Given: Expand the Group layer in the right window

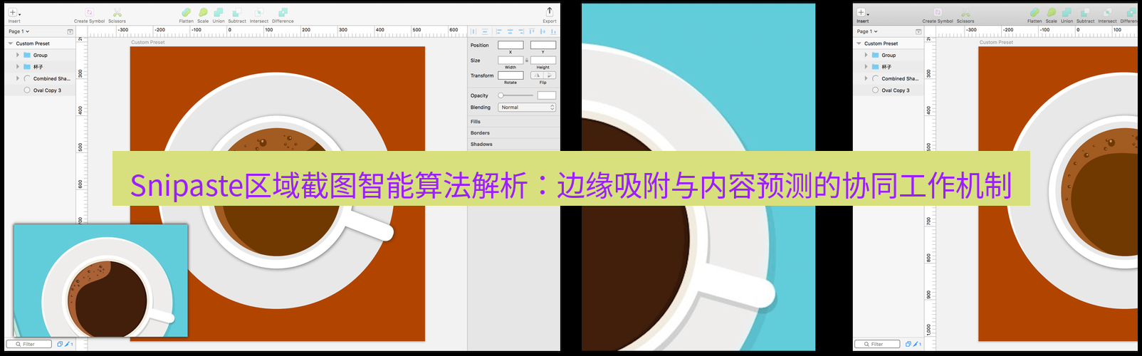Looking at the screenshot, I should coord(866,55).
